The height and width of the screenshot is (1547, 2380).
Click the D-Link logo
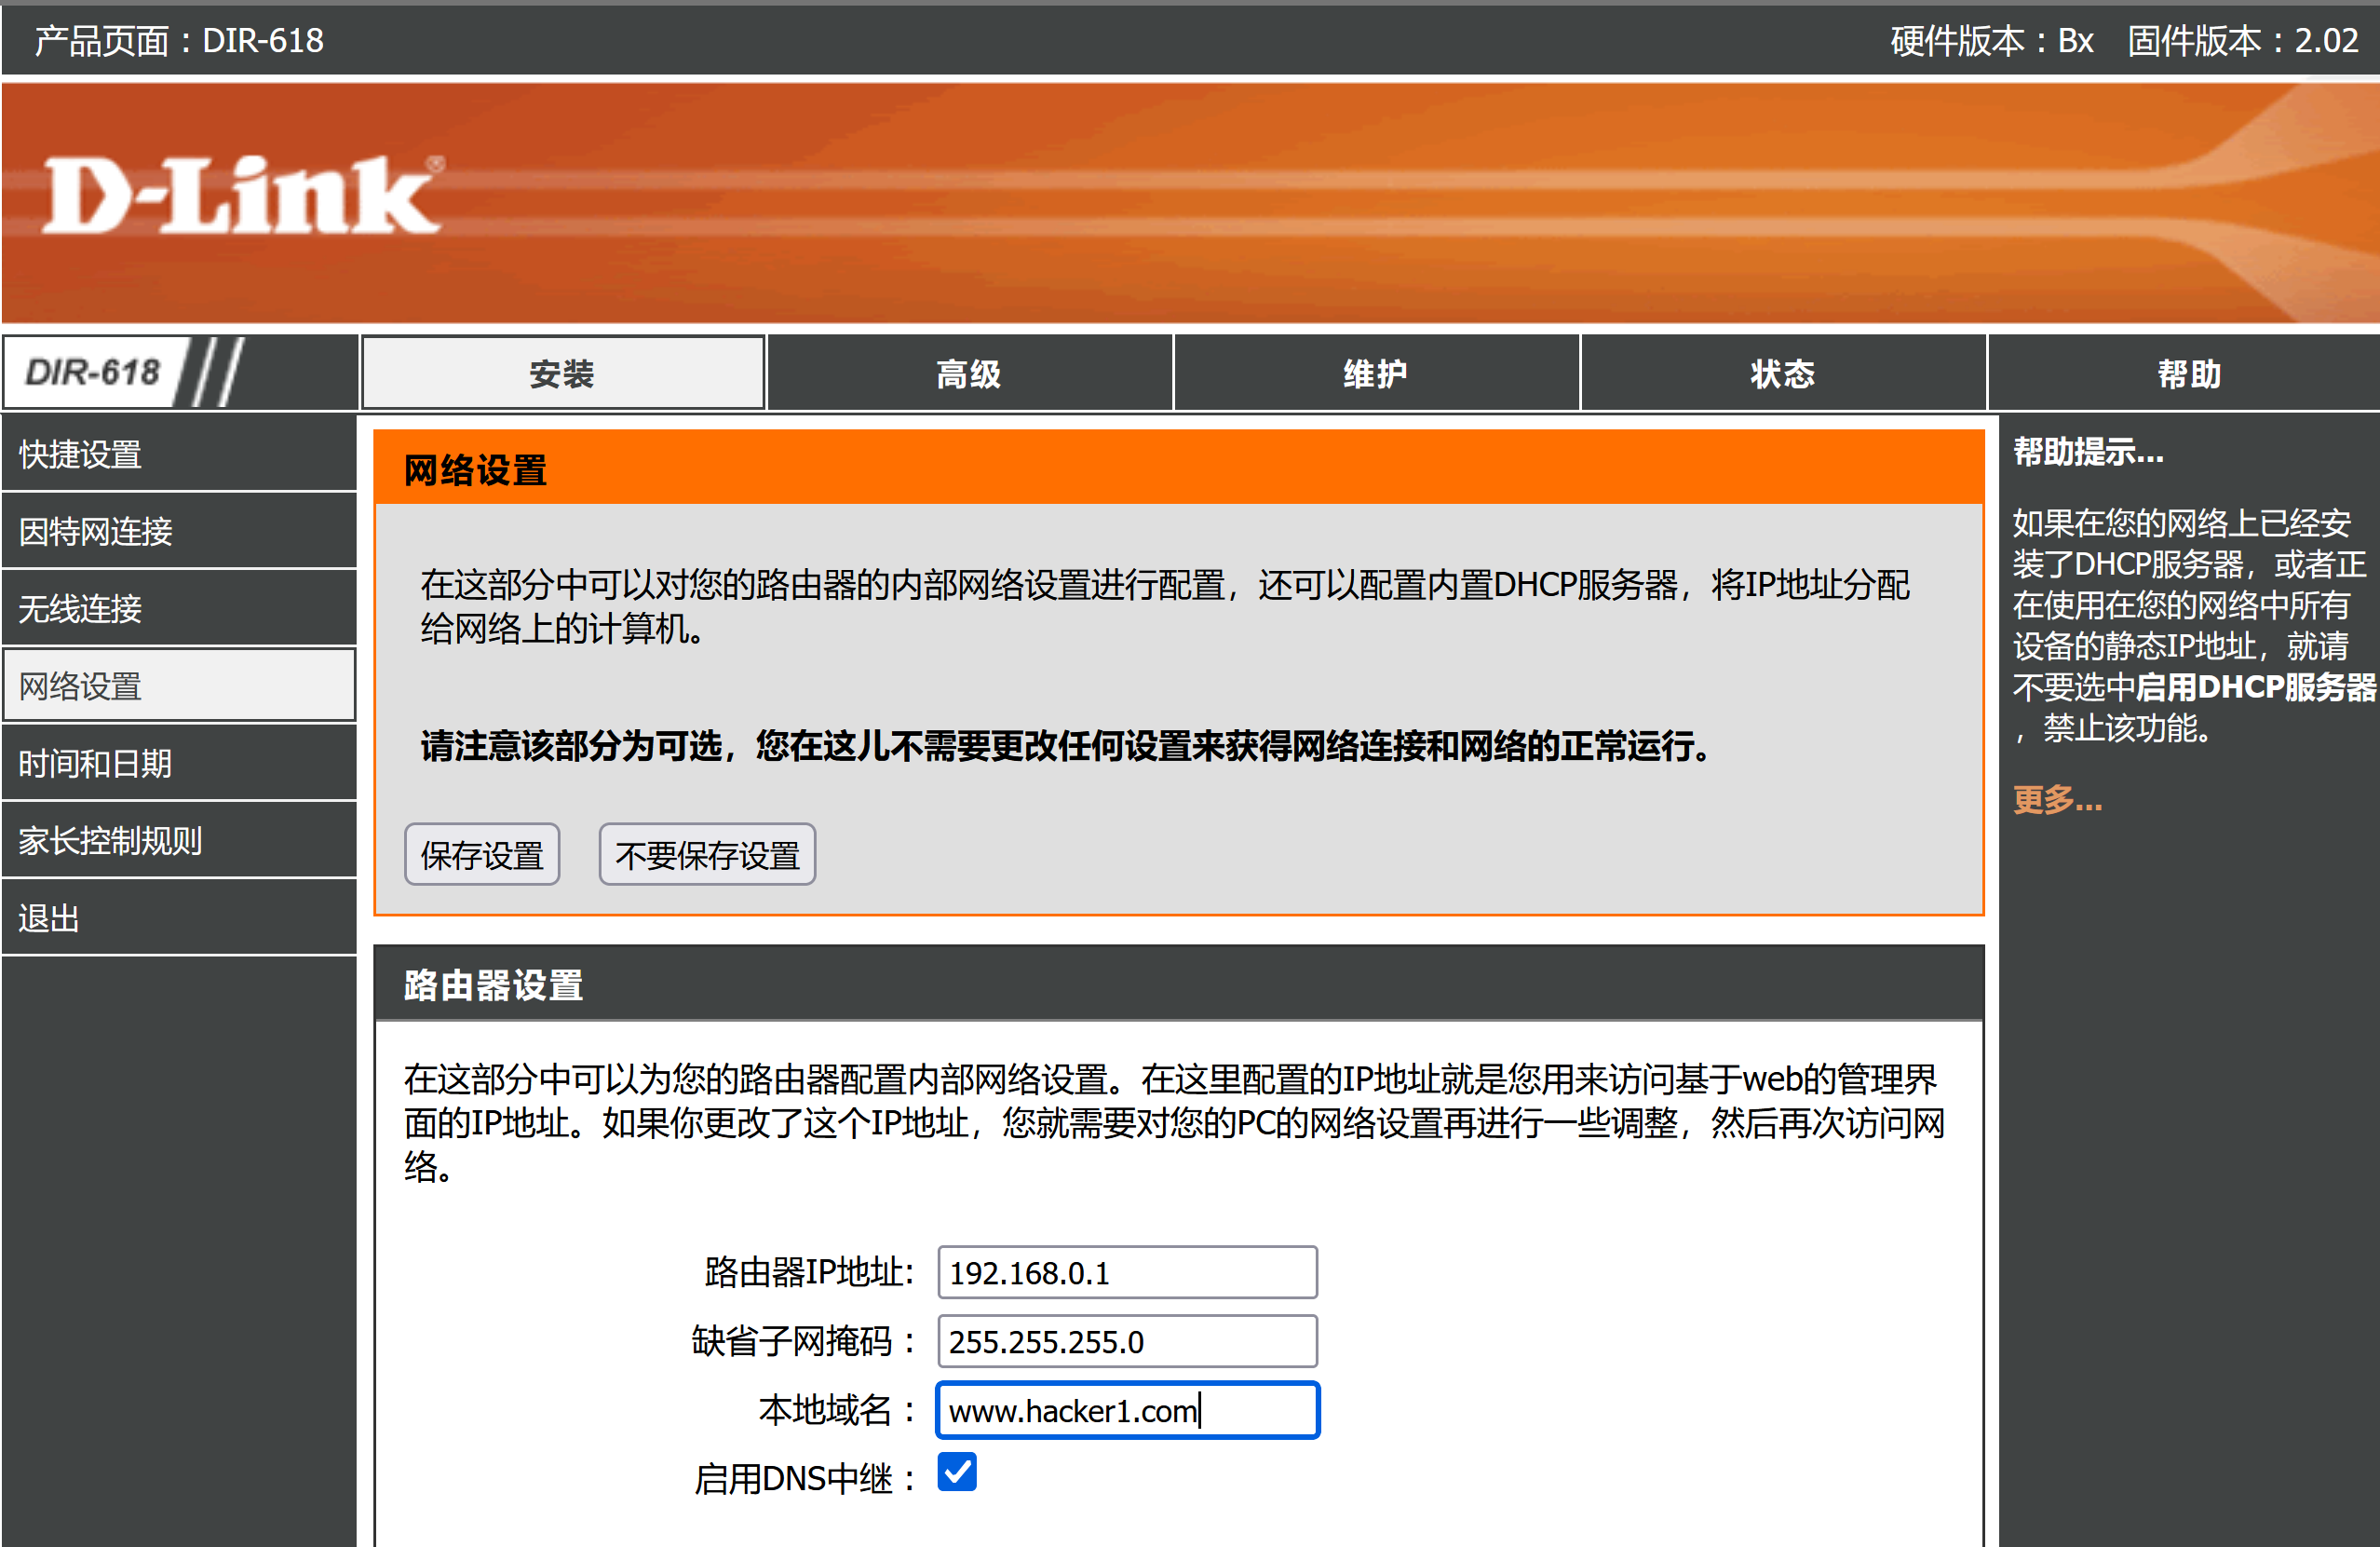pyautogui.click(x=241, y=196)
